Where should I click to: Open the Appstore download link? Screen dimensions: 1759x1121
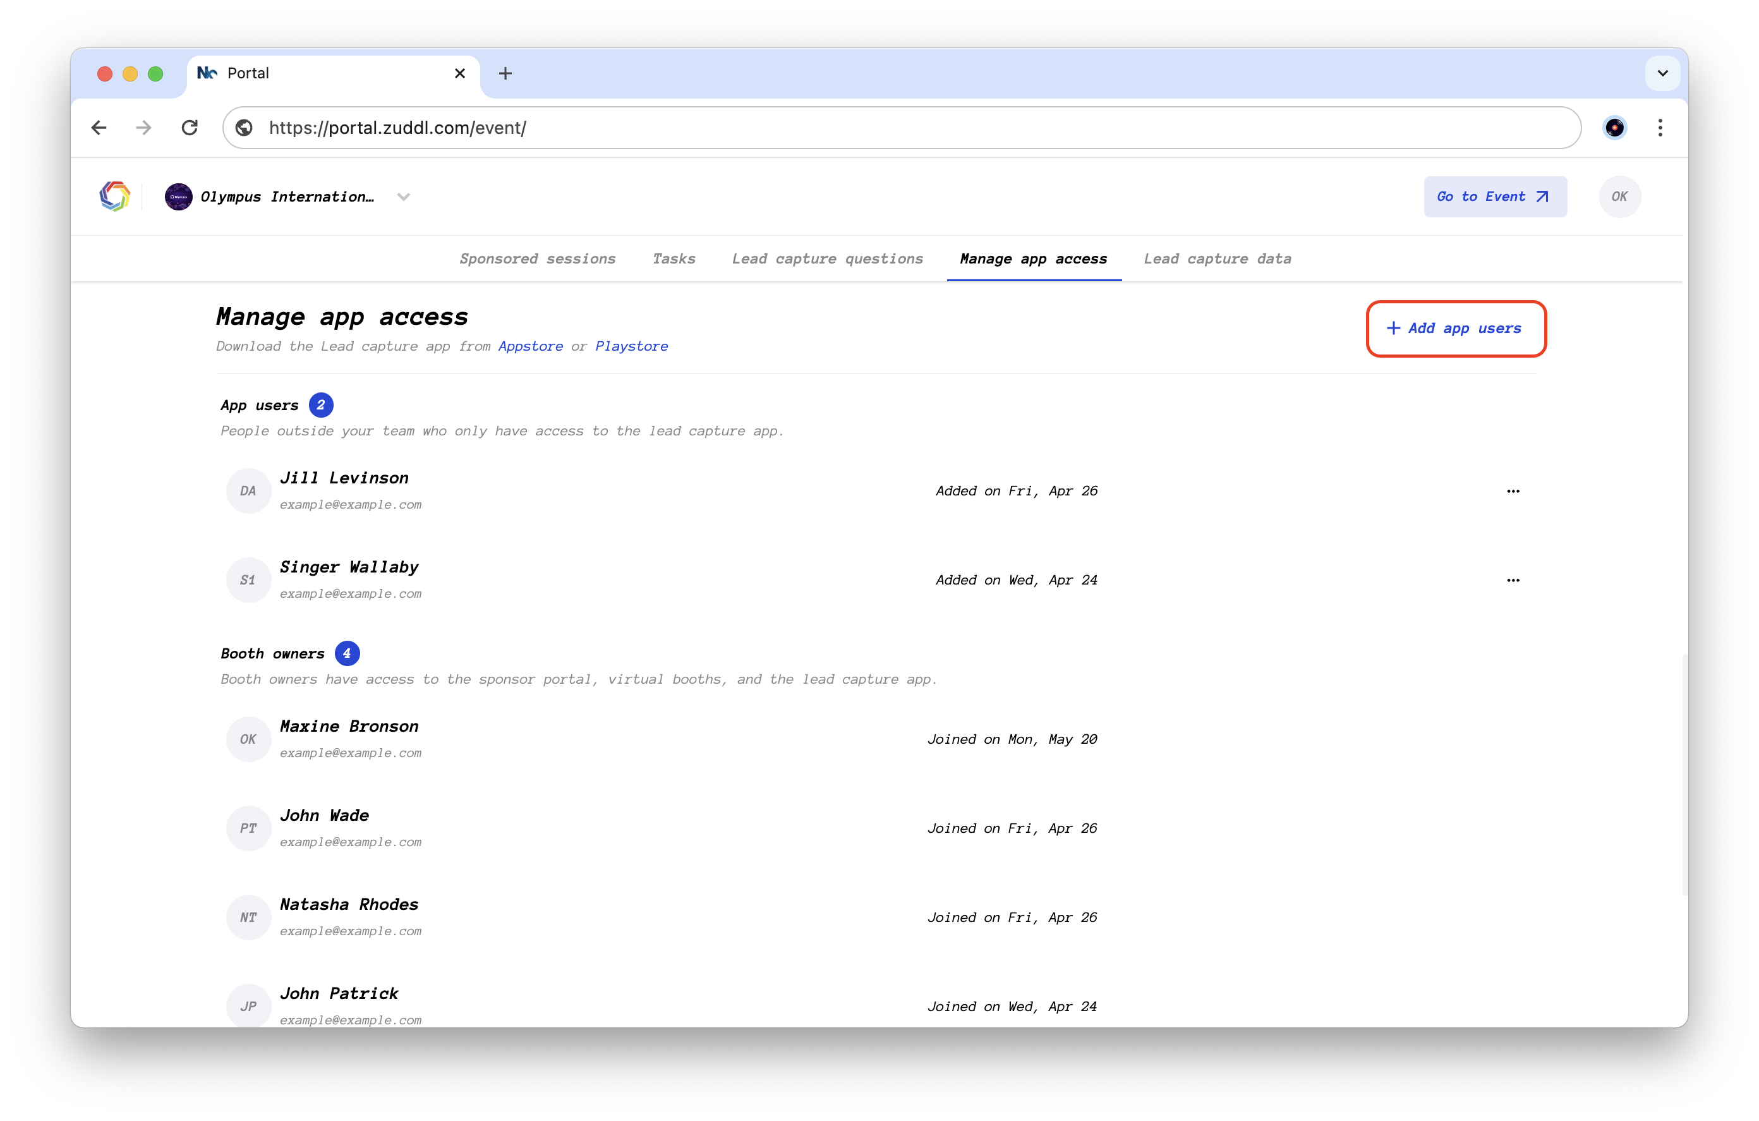tap(530, 346)
